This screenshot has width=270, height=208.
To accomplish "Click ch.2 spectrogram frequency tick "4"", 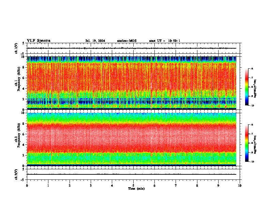I will click(24, 145).
